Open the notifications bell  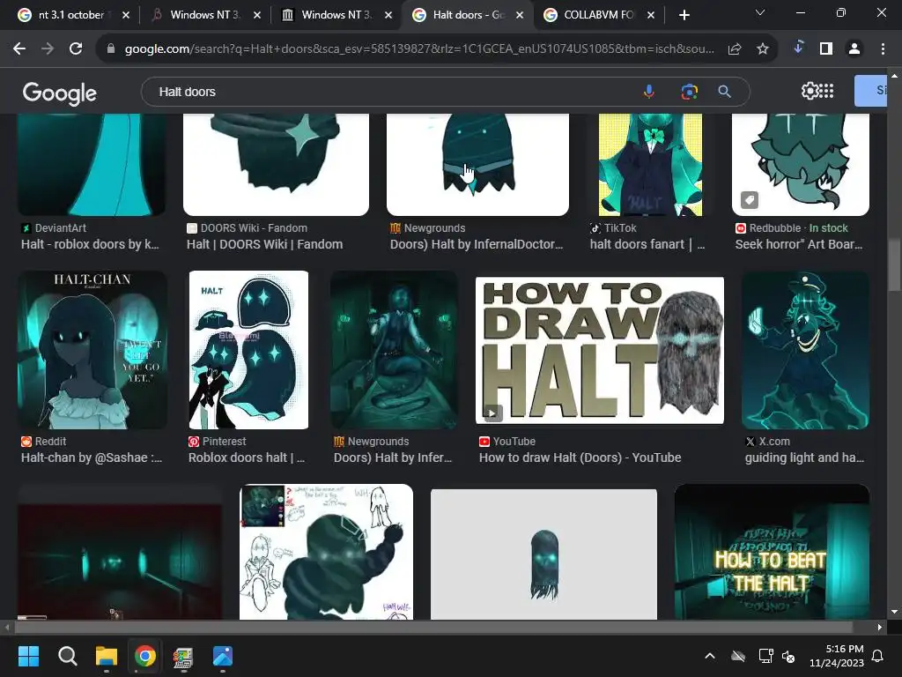click(877, 656)
